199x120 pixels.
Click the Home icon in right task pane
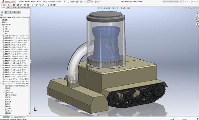coord(197,14)
